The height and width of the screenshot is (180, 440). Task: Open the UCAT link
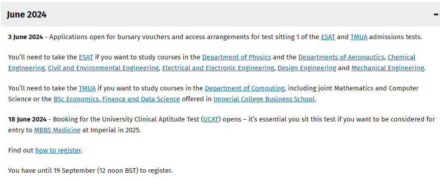(211, 119)
